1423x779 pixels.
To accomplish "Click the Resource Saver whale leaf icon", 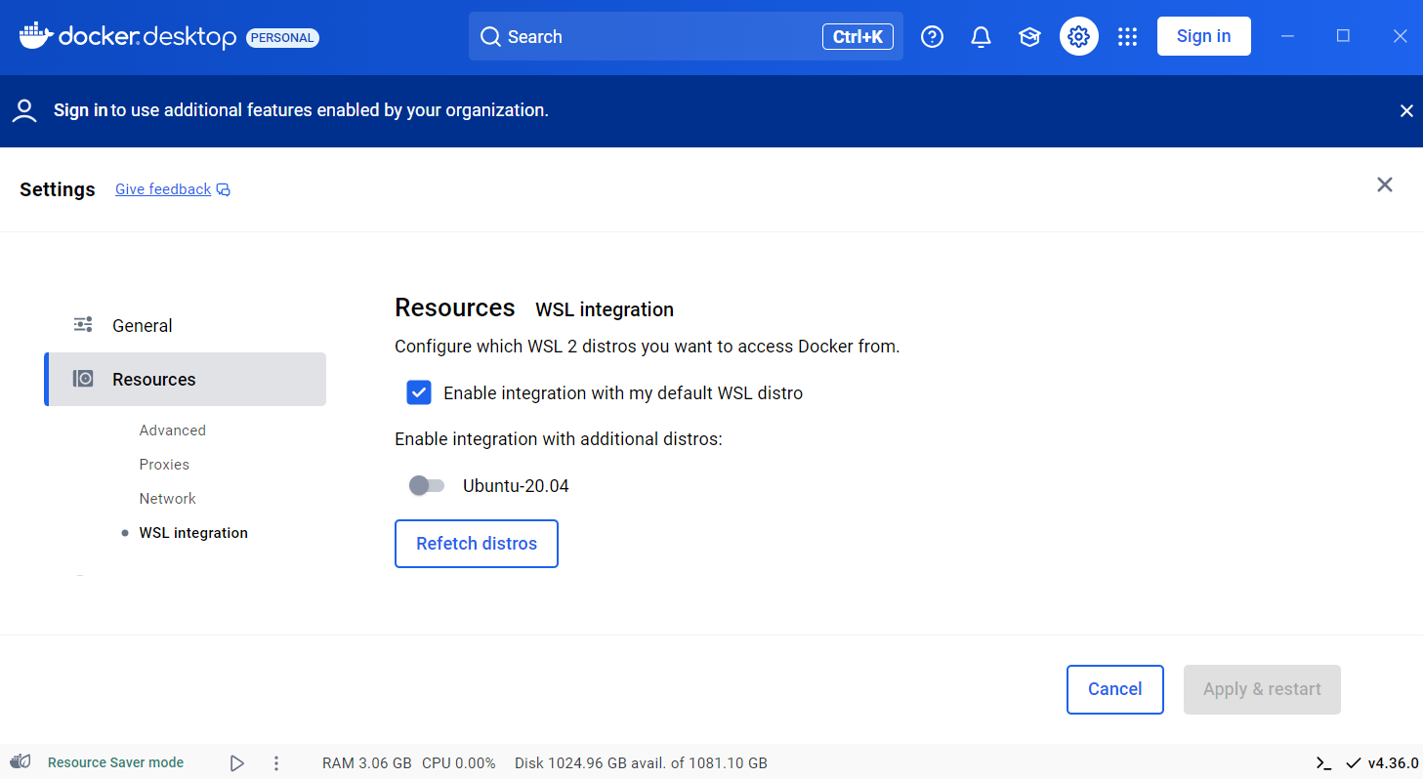I will (21, 762).
